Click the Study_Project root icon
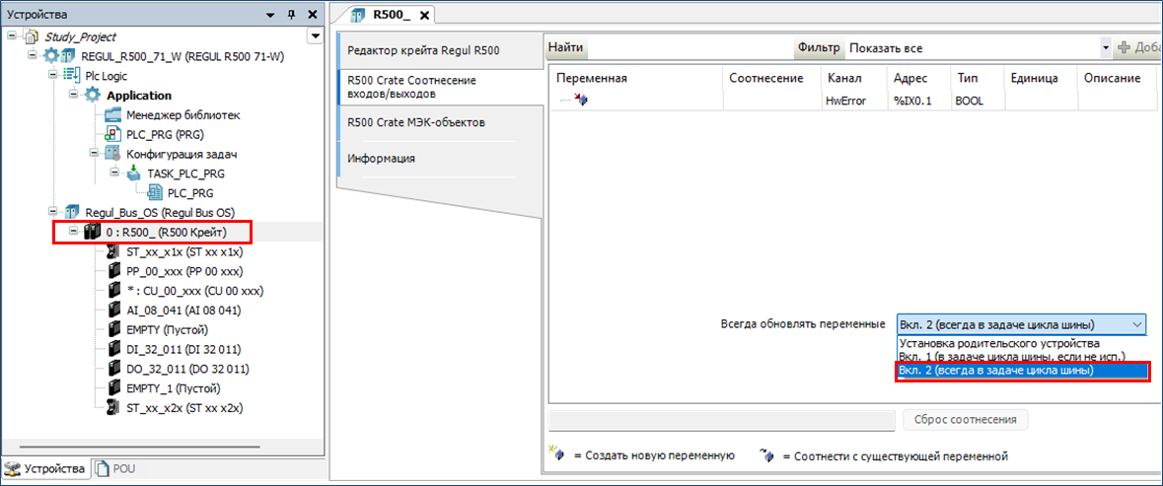The image size is (1163, 486). 34,36
